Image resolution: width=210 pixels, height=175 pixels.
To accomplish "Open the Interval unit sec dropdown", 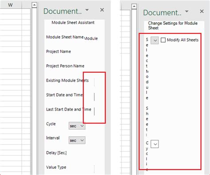I will pyautogui.click(x=77, y=140).
